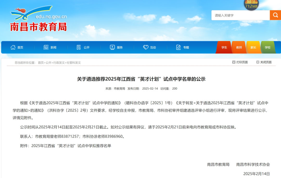Click the X icon for 关闭页面

pyautogui.click(x=258, y=62)
